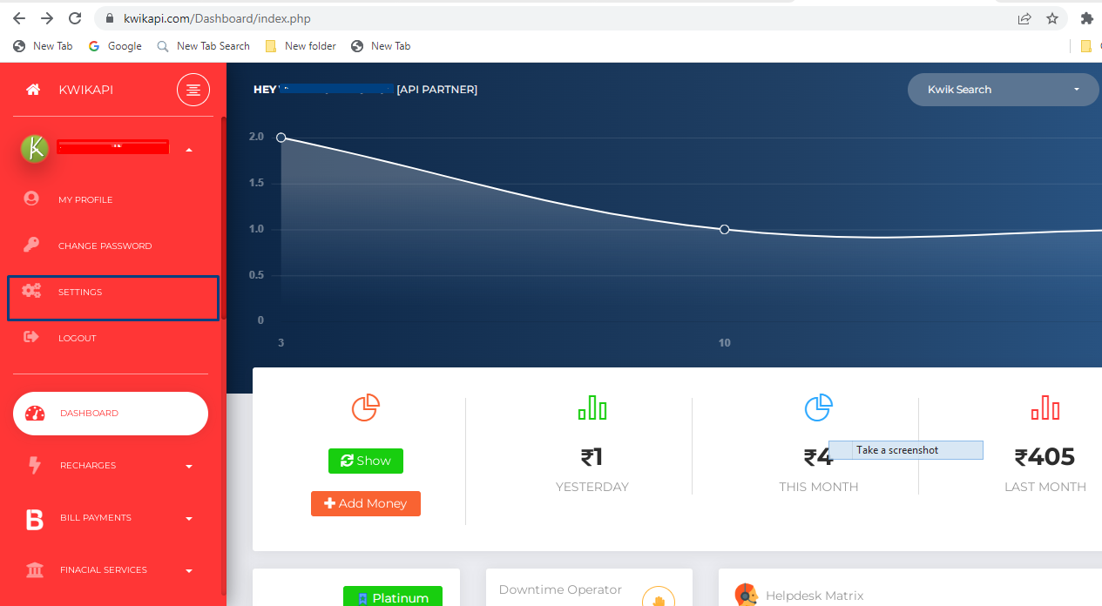Click the browser reload icon
Screen dimensions: 1102x606
pyautogui.click(x=75, y=18)
